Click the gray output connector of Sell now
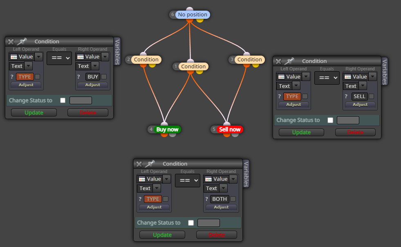Viewport: 401px width, 247px height. click(235, 135)
